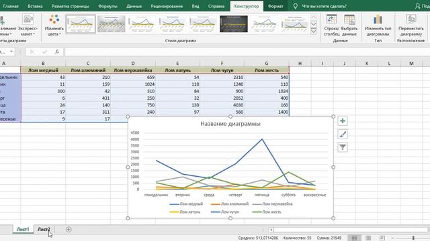Click the Что вы хотите сделать search field

[324, 6]
